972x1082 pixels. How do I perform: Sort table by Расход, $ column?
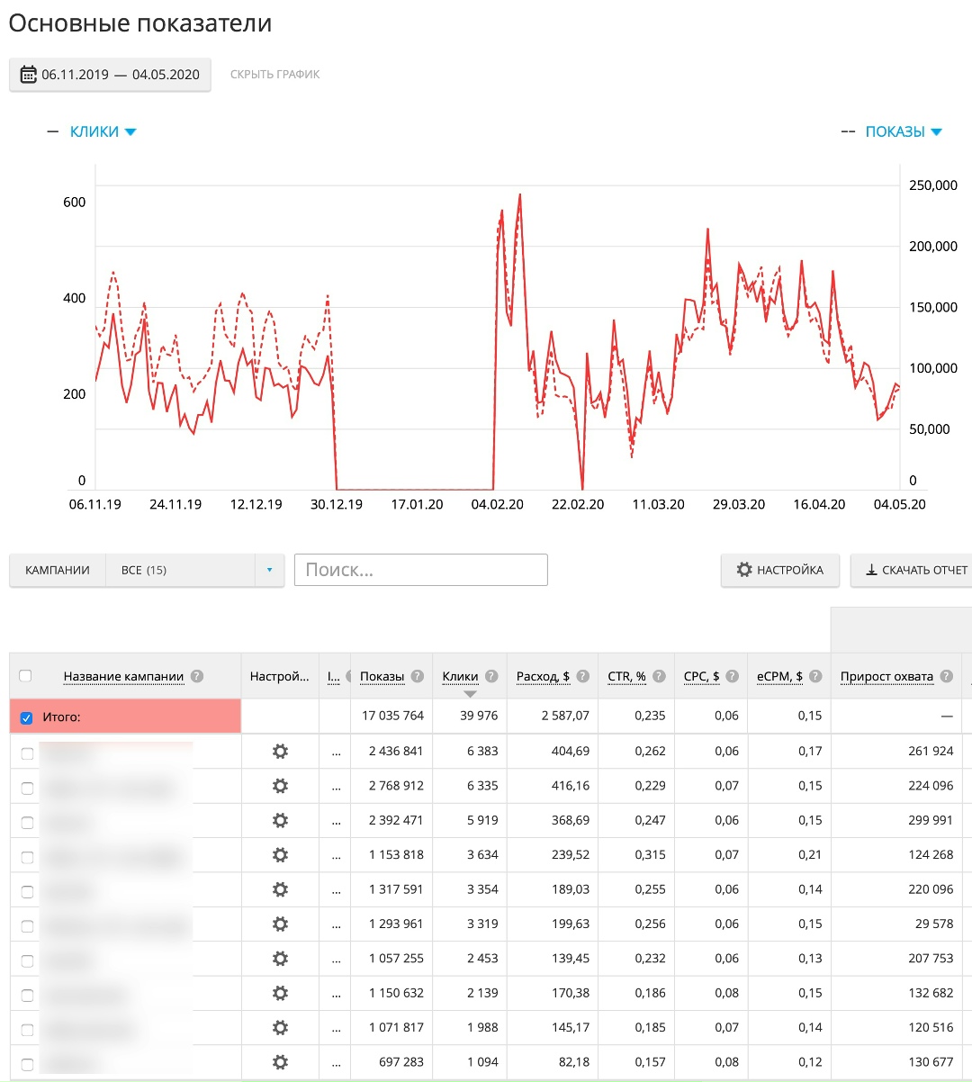point(543,676)
